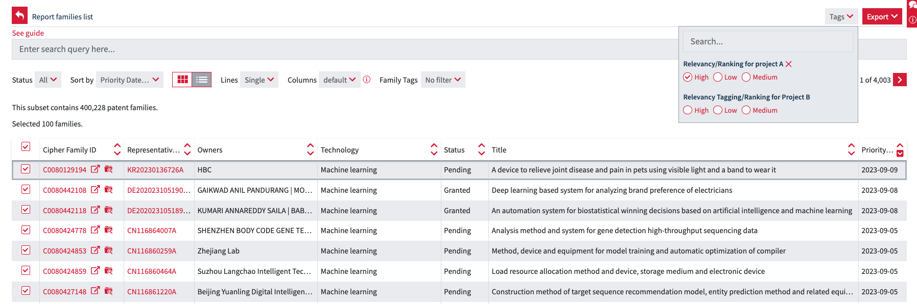Image resolution: width=917 pixels, height=304 pixels.
Task: Select Medium for Project B relevancy
Action: [x=746, y=110]
